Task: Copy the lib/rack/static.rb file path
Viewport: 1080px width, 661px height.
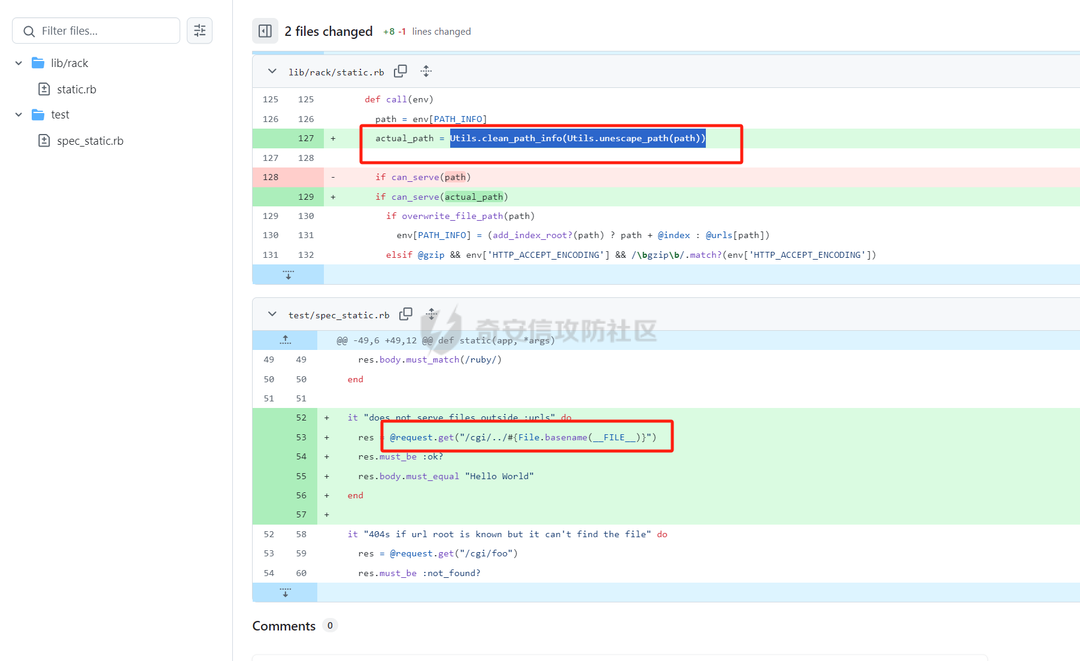Action: coord(401,71)
